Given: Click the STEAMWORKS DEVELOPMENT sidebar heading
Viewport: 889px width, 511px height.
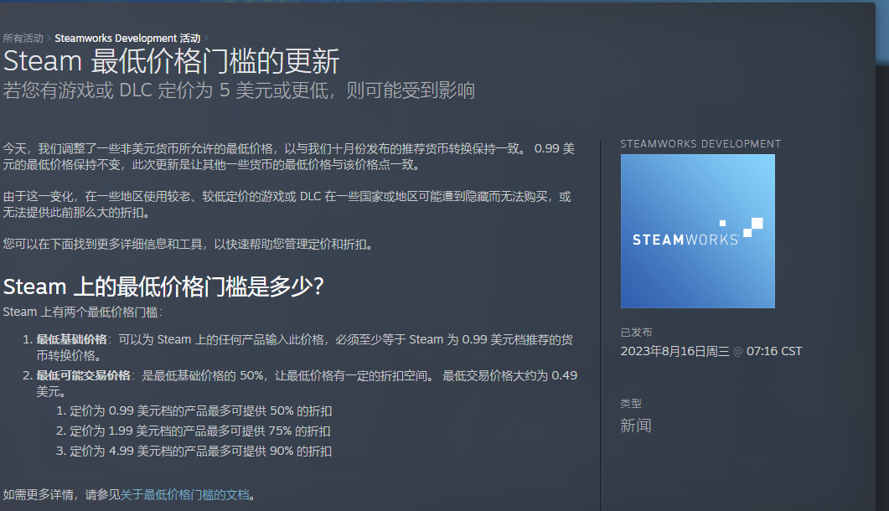Looking at the screenshot, I should coord(700,143).
